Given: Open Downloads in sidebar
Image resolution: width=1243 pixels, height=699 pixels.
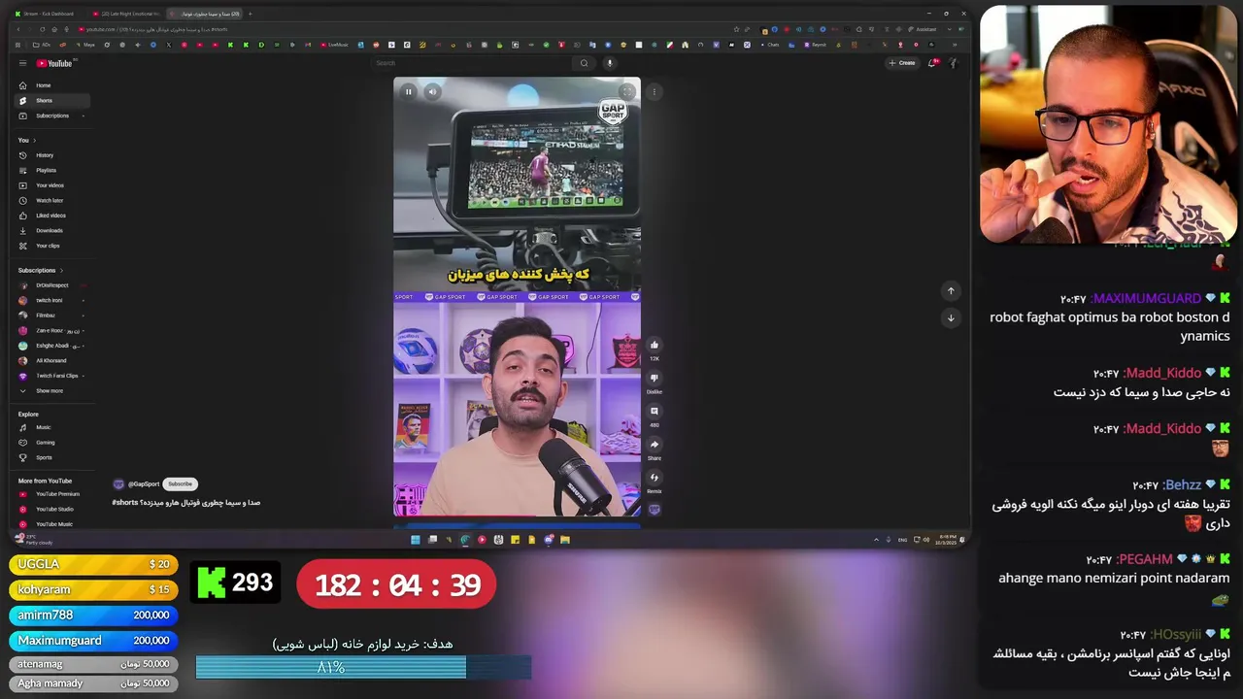Looking at the screenshot, I should (52, 230).
